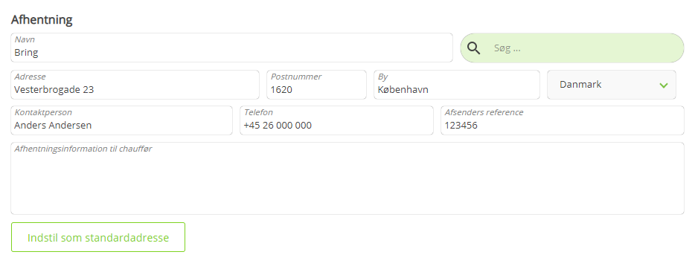Viewport: 695px width, 275px height.
Task: Select the Navn field containing Bring
Action: tap(232, 48)
